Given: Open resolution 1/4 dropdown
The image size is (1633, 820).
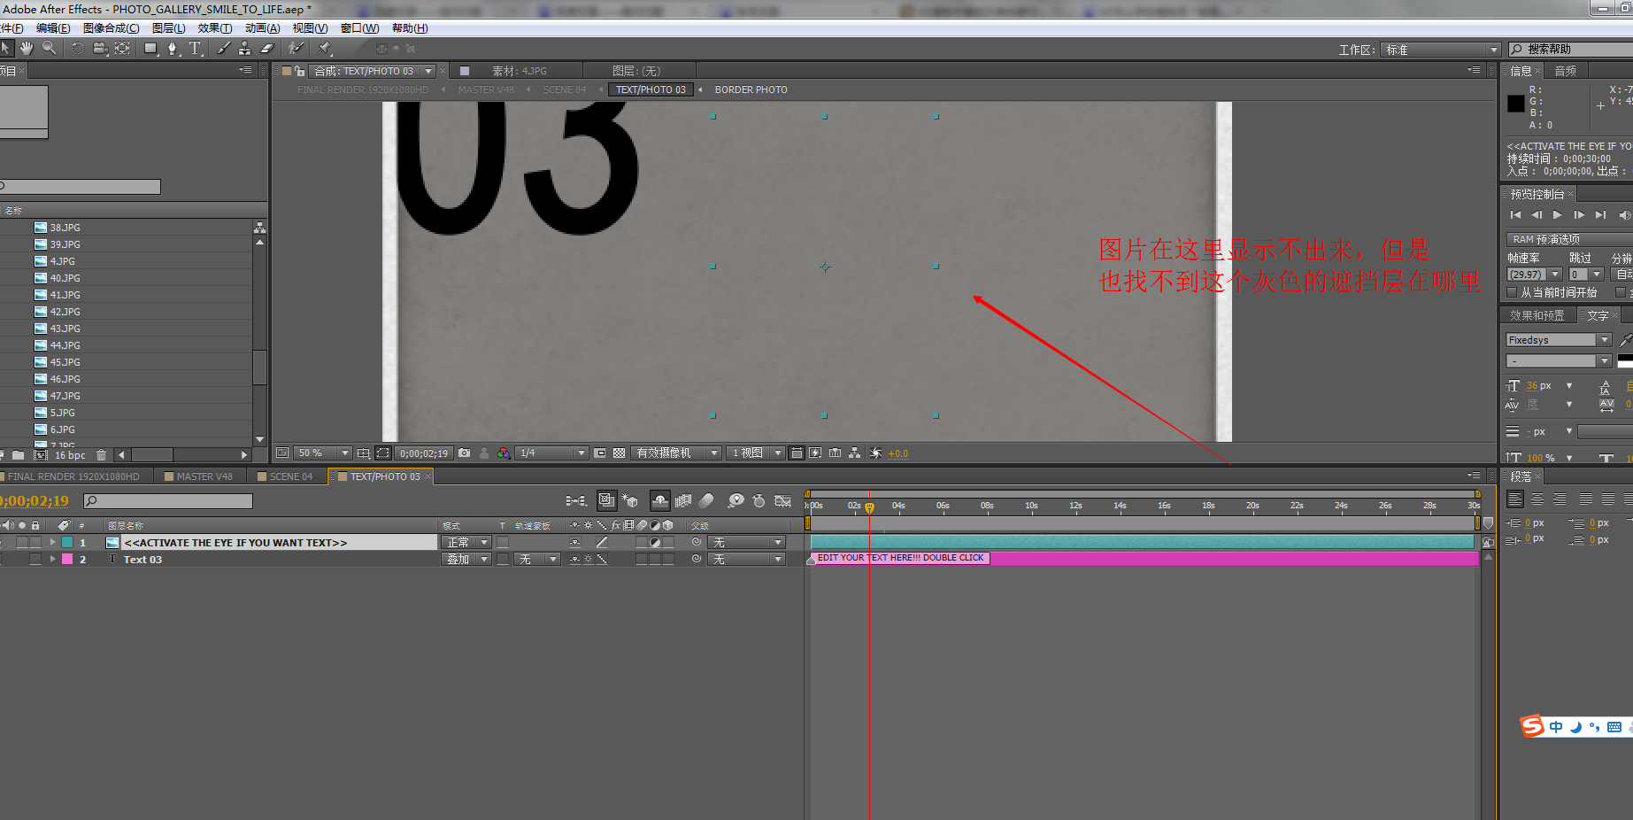Looking at the screenshot, I should (552, 453).
